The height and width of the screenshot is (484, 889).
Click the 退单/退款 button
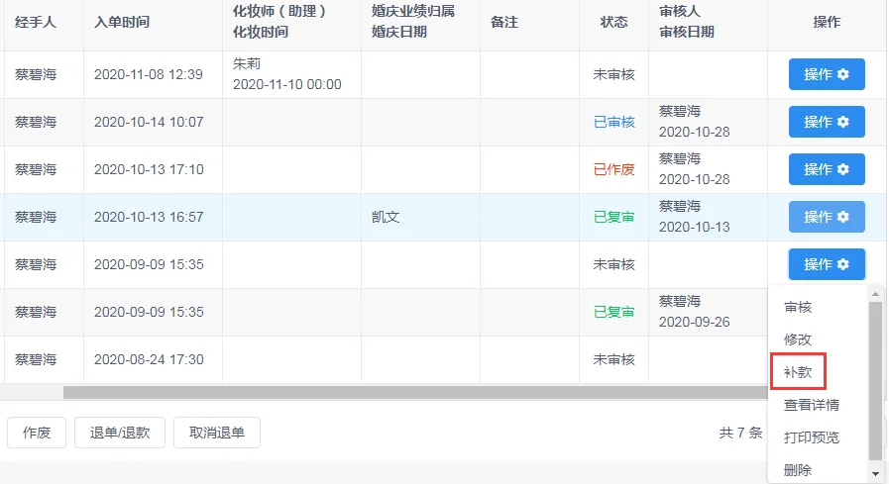(120, 433)
